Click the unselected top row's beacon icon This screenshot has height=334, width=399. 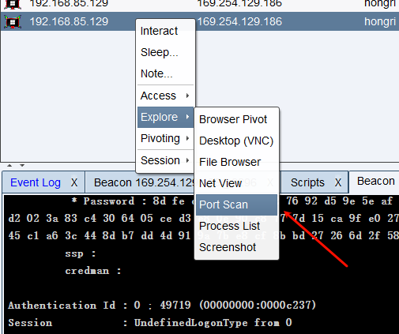(13, 4)
